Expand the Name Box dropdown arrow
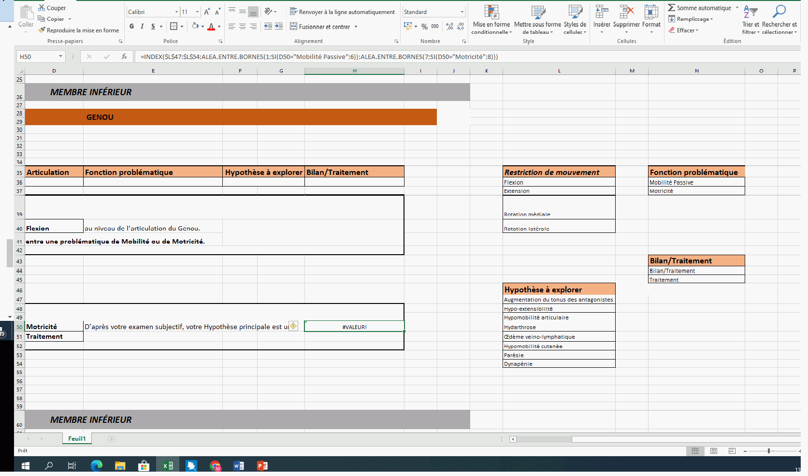The height and width of the screenshot is (476, 808). [x=60, y=57]
